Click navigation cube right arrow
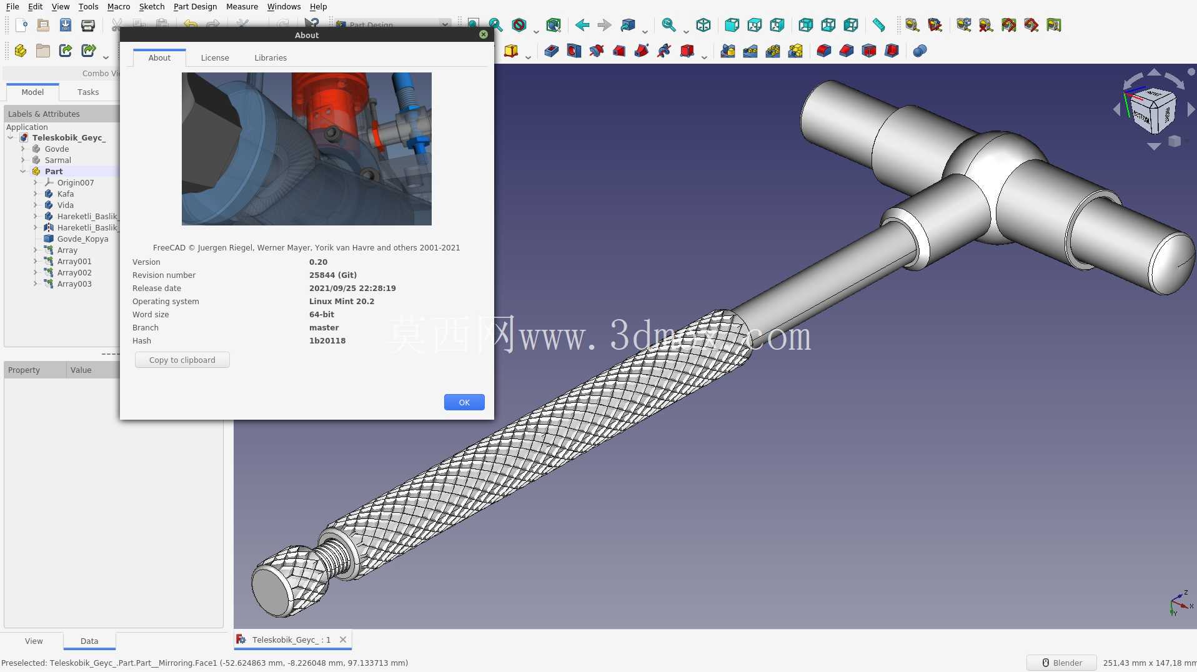This screenshot has width=1197, height=672. (1191, 110)
